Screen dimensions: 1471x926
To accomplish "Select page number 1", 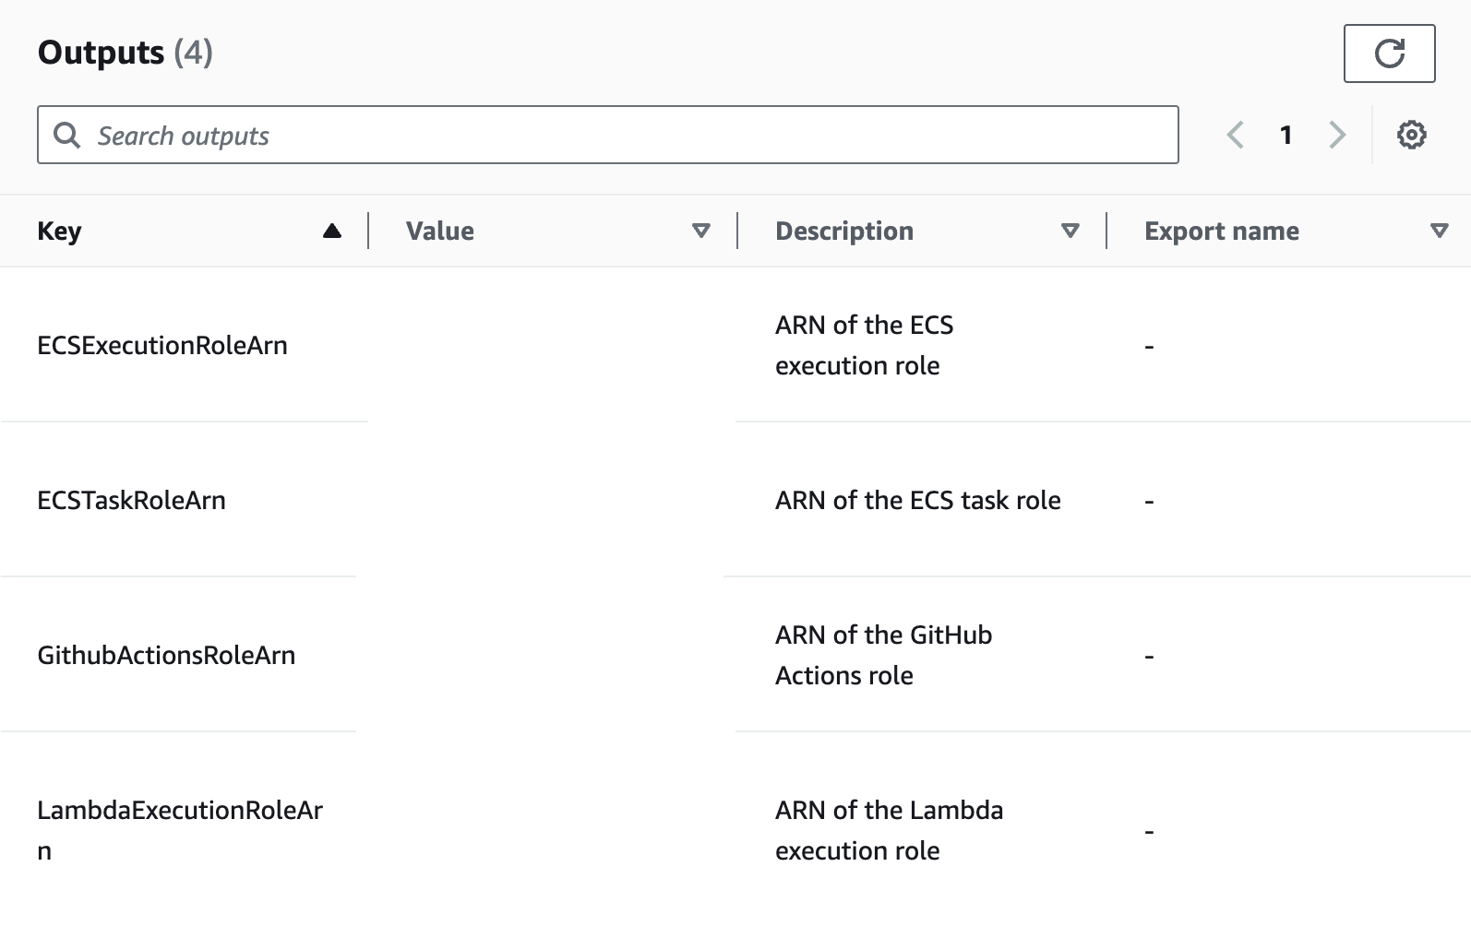I will point(1286,135).
